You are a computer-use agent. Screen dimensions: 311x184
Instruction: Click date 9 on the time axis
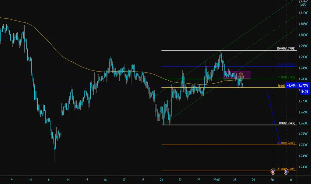click(12, 180)
